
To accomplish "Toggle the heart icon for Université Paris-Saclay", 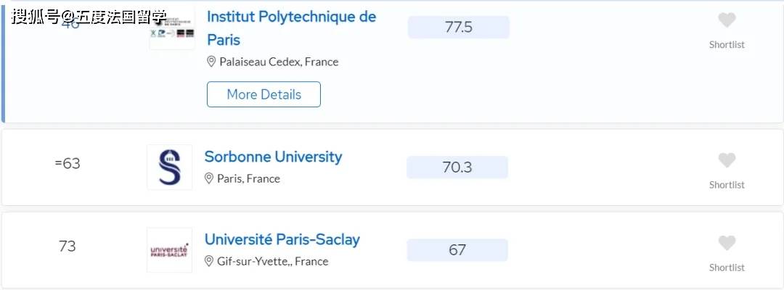I will 727,243.
